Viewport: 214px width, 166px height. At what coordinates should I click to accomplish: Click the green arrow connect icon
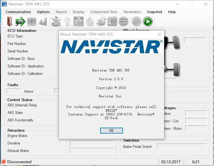point(20,22)
